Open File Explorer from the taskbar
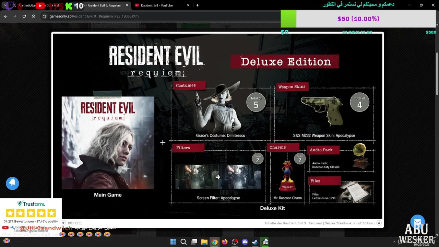Image resolution: width=439 pixels, height=247 pixels. click(204, 242)
